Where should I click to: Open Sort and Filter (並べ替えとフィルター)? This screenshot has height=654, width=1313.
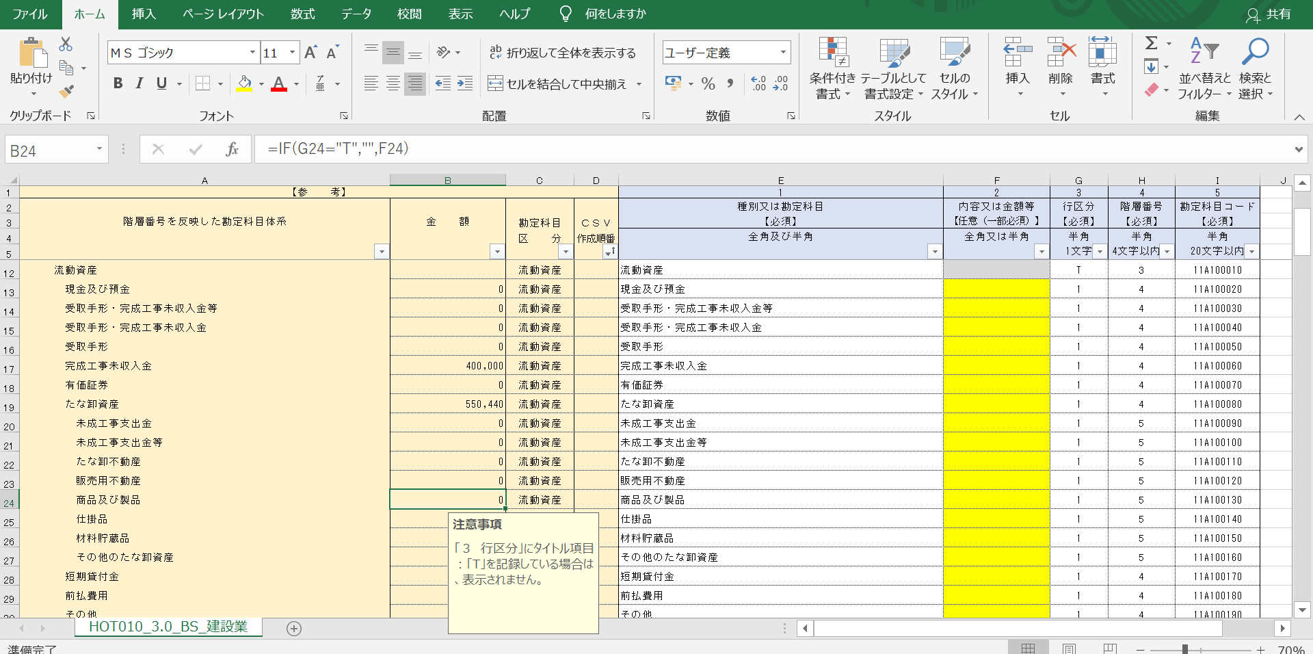point(1204,68)
